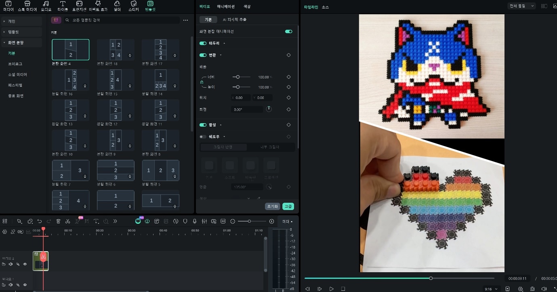Switch to the 색상 color tab
Image resolution: width=557 pixels, height=292 pixels.
click(x=247, y=6)
